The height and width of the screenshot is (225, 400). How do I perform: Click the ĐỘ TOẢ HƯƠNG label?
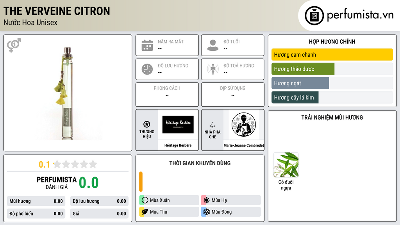pos(239,66)
